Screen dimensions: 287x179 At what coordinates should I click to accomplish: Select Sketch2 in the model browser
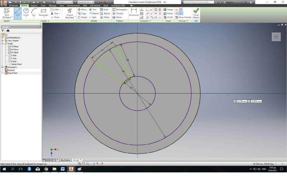coord(11,70)
